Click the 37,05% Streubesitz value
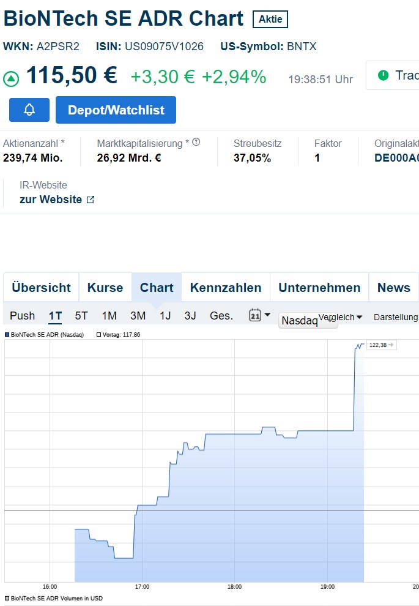 click(252, 158)
